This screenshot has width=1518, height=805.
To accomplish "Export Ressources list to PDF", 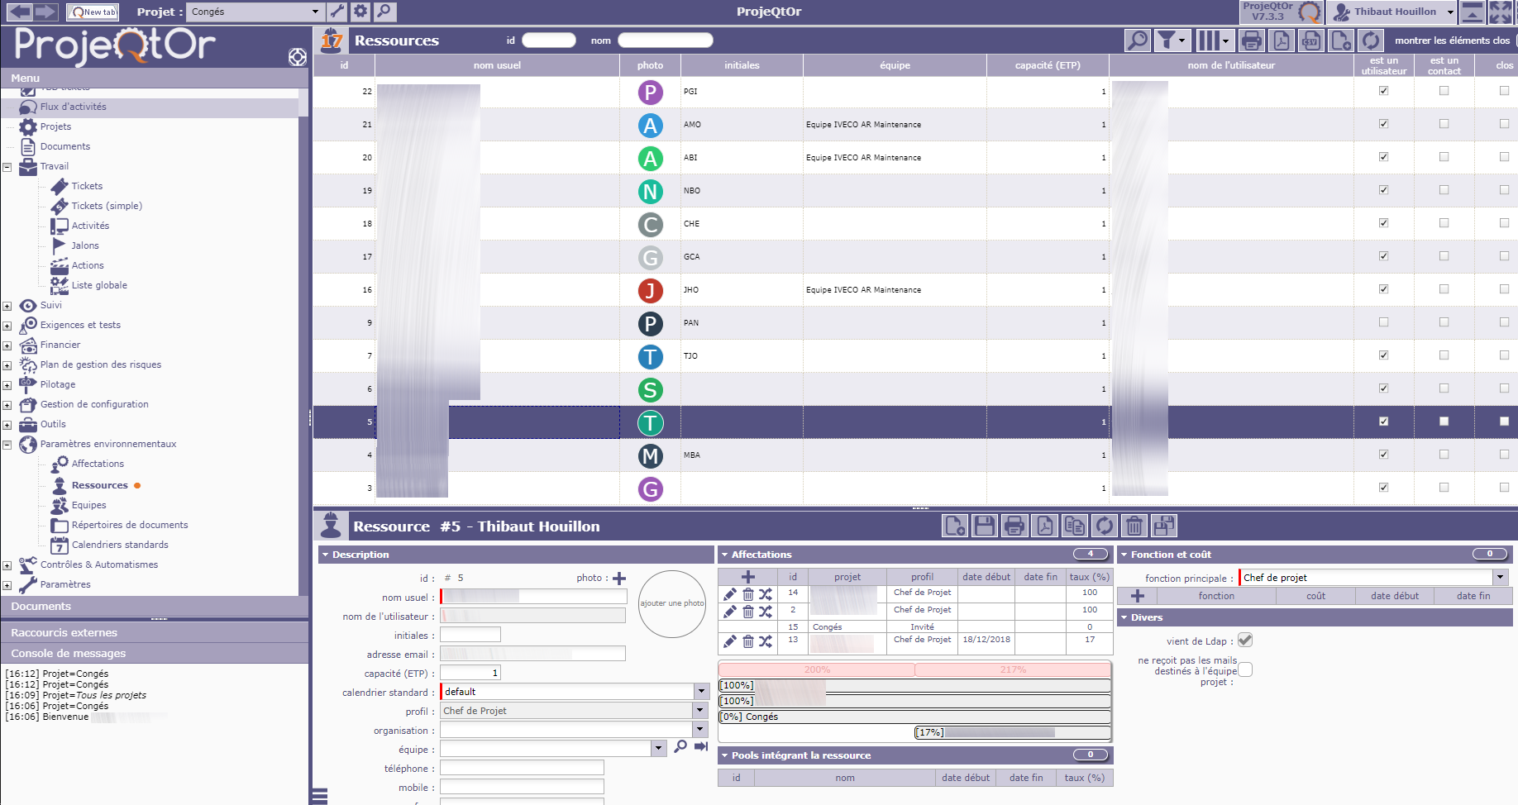I will point(1281,40).
